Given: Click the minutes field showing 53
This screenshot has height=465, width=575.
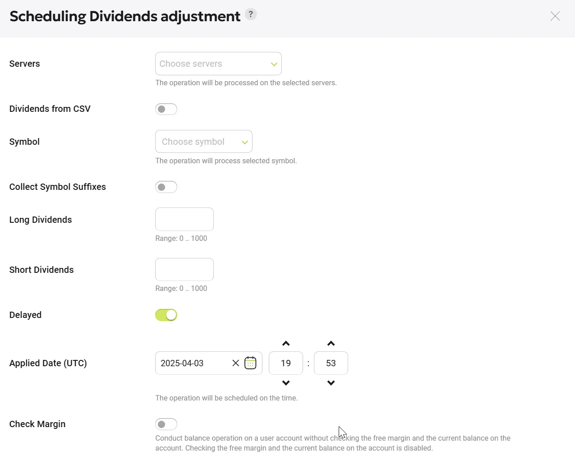Looking at the screenshot, I should pos(331,363).
